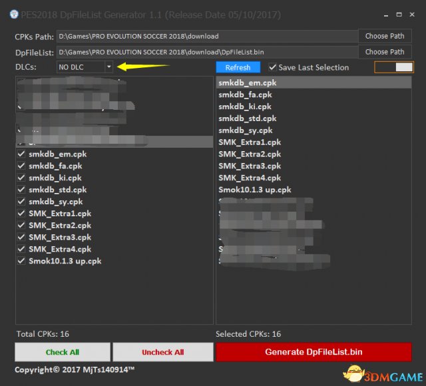Select SMK_Extra2.cpk in the right list
This screenshot has width=426, height=386.
click(x=314, y=154)
